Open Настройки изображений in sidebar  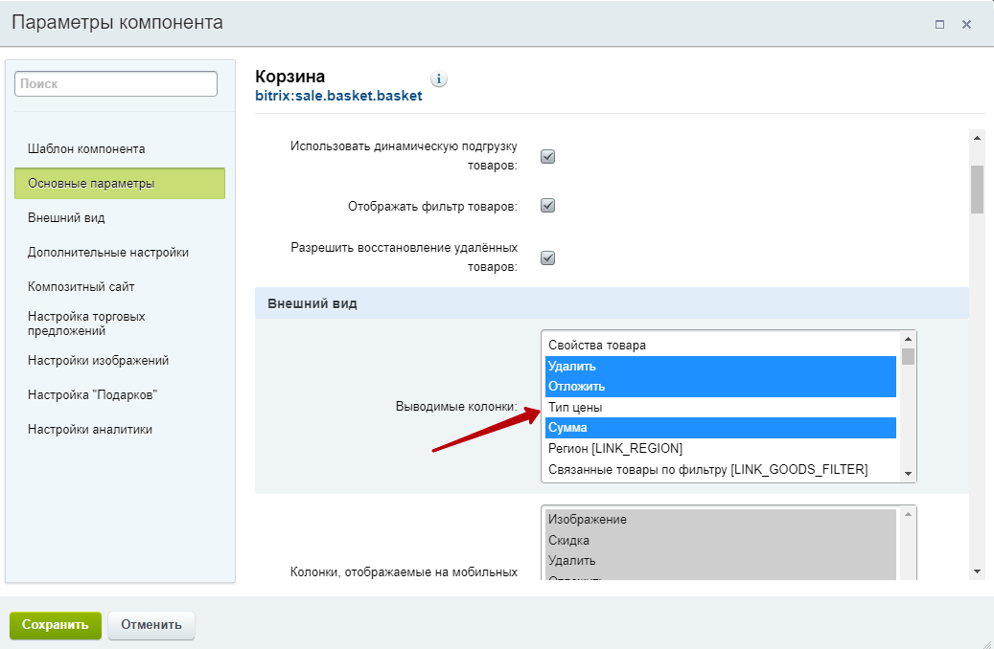tap(98, 361)
